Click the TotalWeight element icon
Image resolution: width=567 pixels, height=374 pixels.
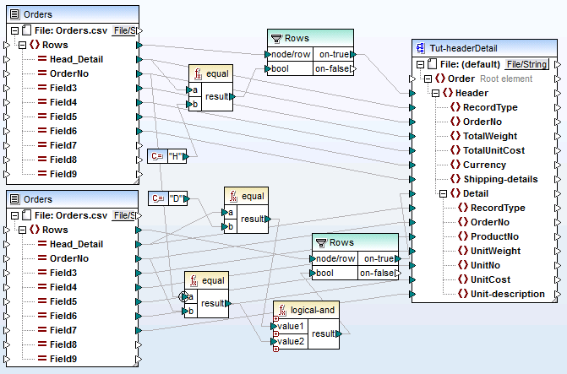pos(454,136)
